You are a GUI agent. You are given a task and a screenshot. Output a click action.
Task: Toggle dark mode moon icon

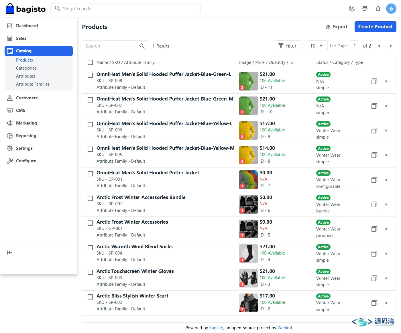[352, 9]
